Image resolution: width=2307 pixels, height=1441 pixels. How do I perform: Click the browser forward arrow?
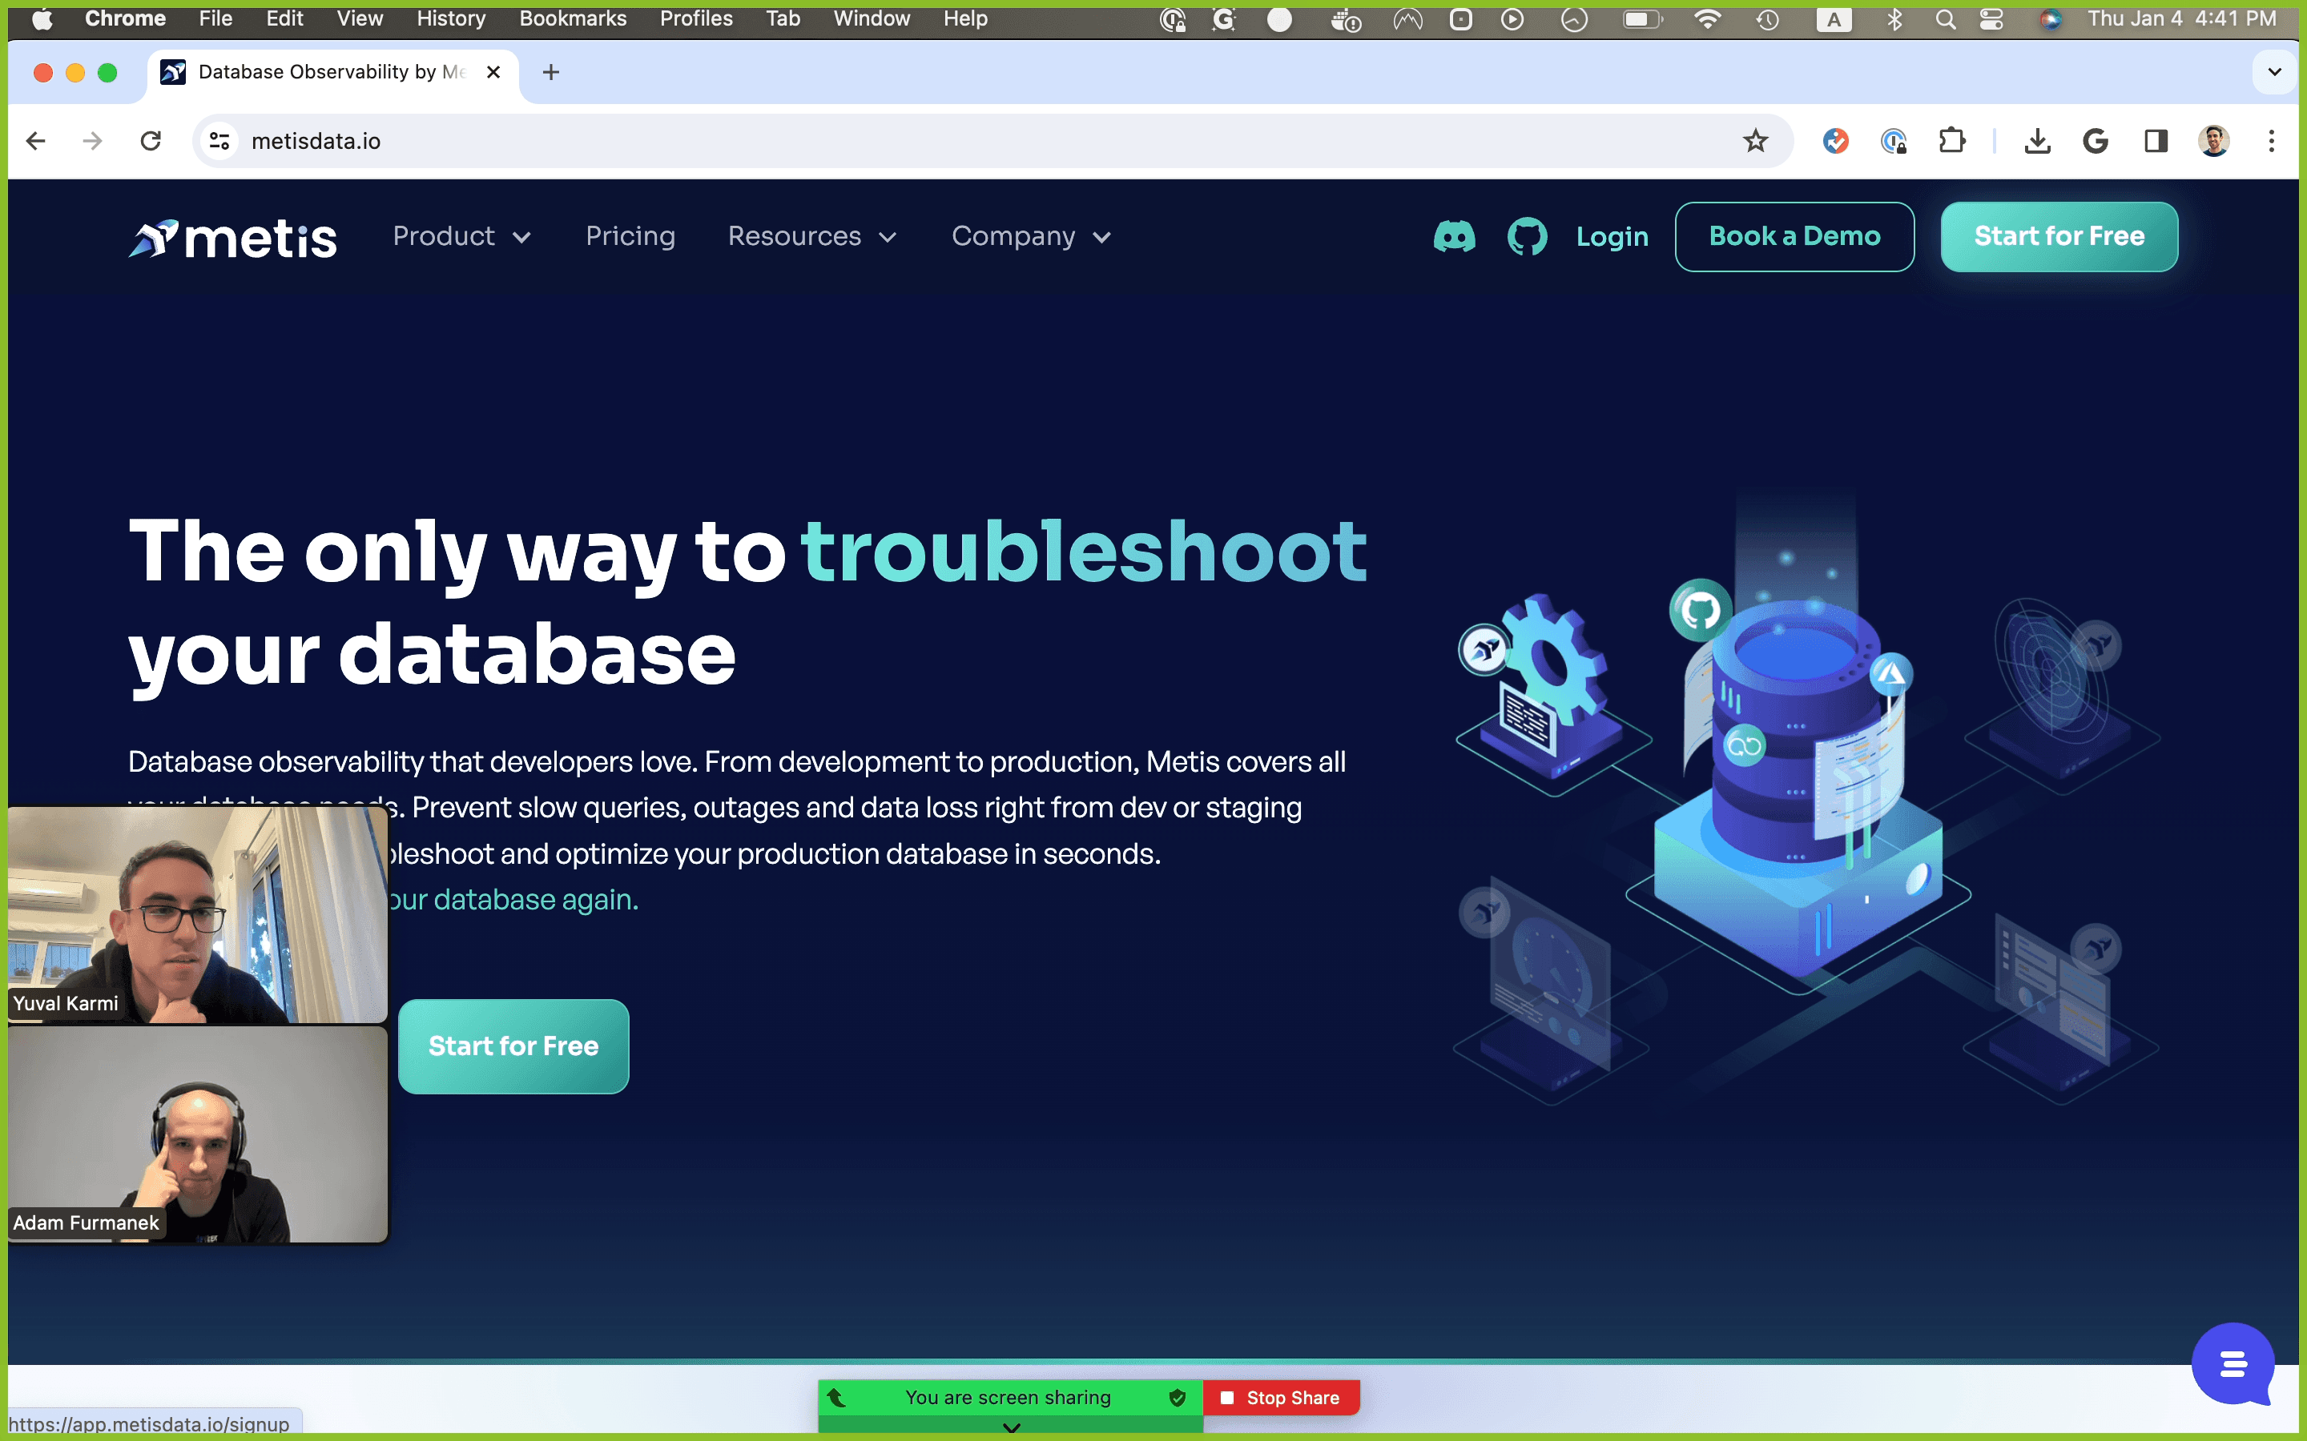pos(92,141)
